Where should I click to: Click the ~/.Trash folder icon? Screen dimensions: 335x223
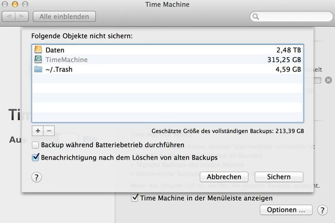[38, 69]
